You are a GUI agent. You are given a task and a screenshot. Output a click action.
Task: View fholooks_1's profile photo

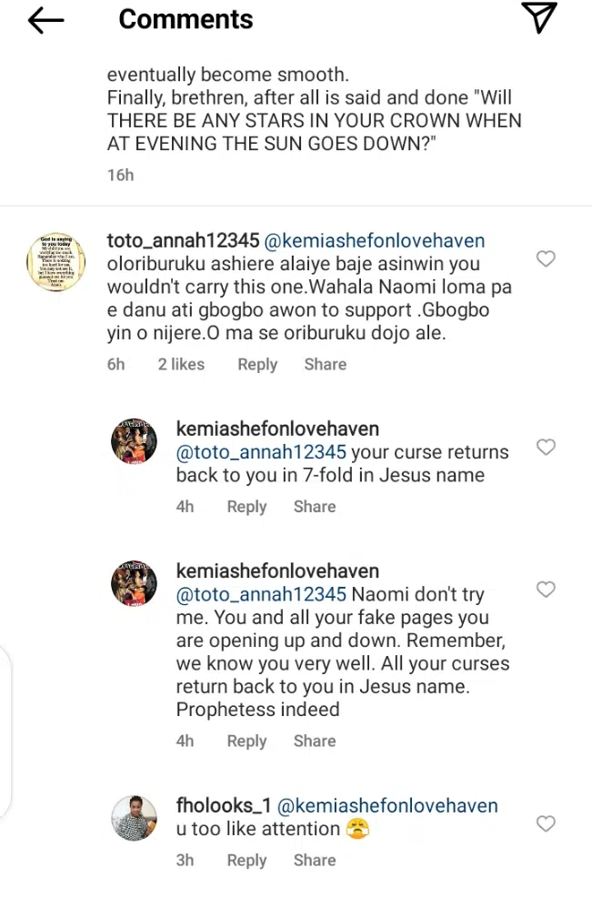coord(135,818)
